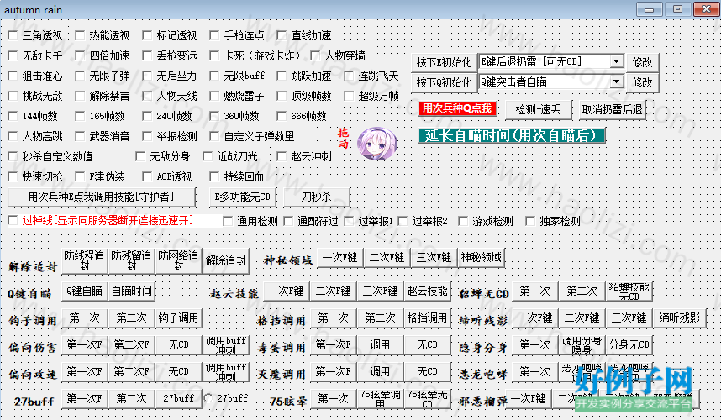Select Q键突击者自瞄 combo box field
This screenshot has width=721, height=420.
coord(551,81)
